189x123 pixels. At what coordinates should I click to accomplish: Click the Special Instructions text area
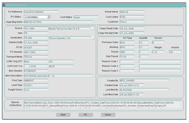click(102, 104)
